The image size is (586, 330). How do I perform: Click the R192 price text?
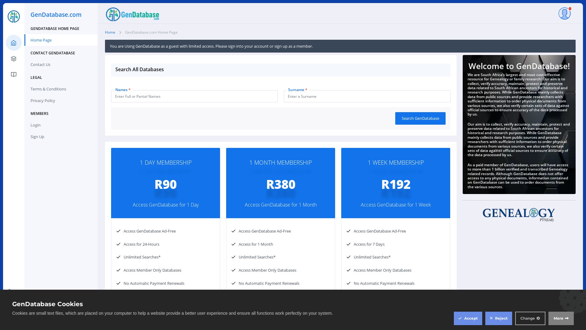[x=396, y=184]
